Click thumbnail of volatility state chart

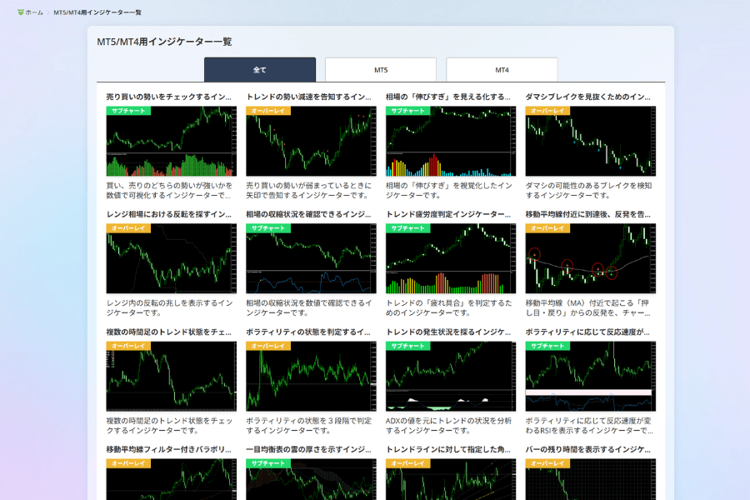click(311, 376)
